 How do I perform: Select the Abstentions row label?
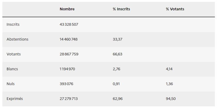click(x=18, y=39)
